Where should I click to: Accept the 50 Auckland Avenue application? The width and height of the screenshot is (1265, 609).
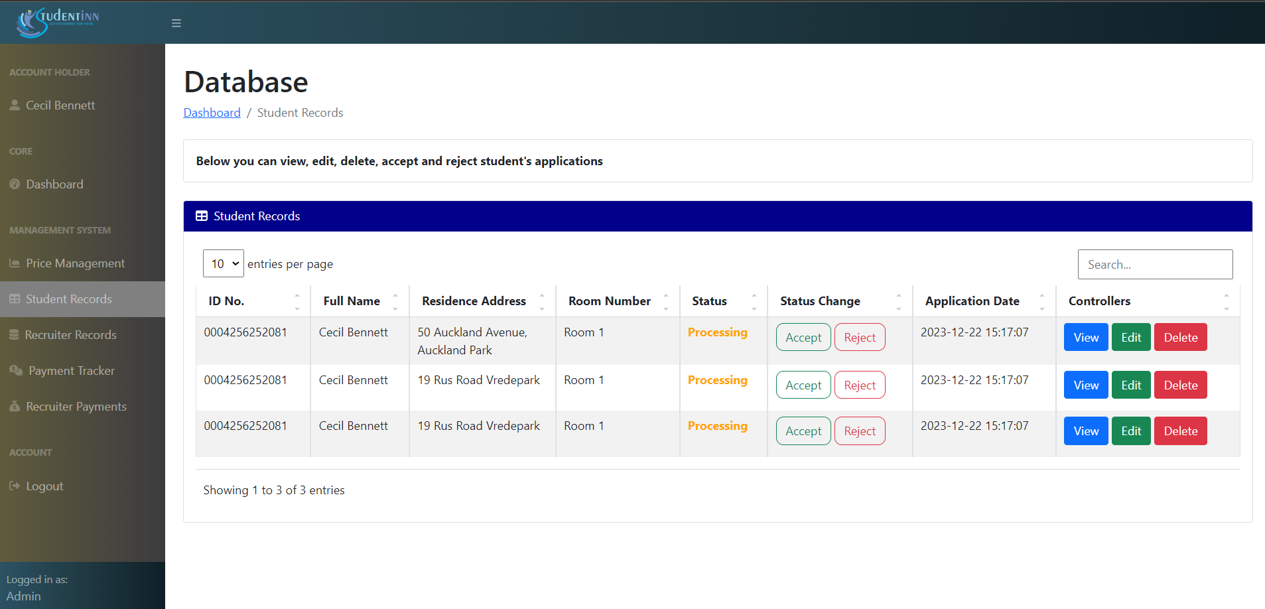[x=803, y=337]
